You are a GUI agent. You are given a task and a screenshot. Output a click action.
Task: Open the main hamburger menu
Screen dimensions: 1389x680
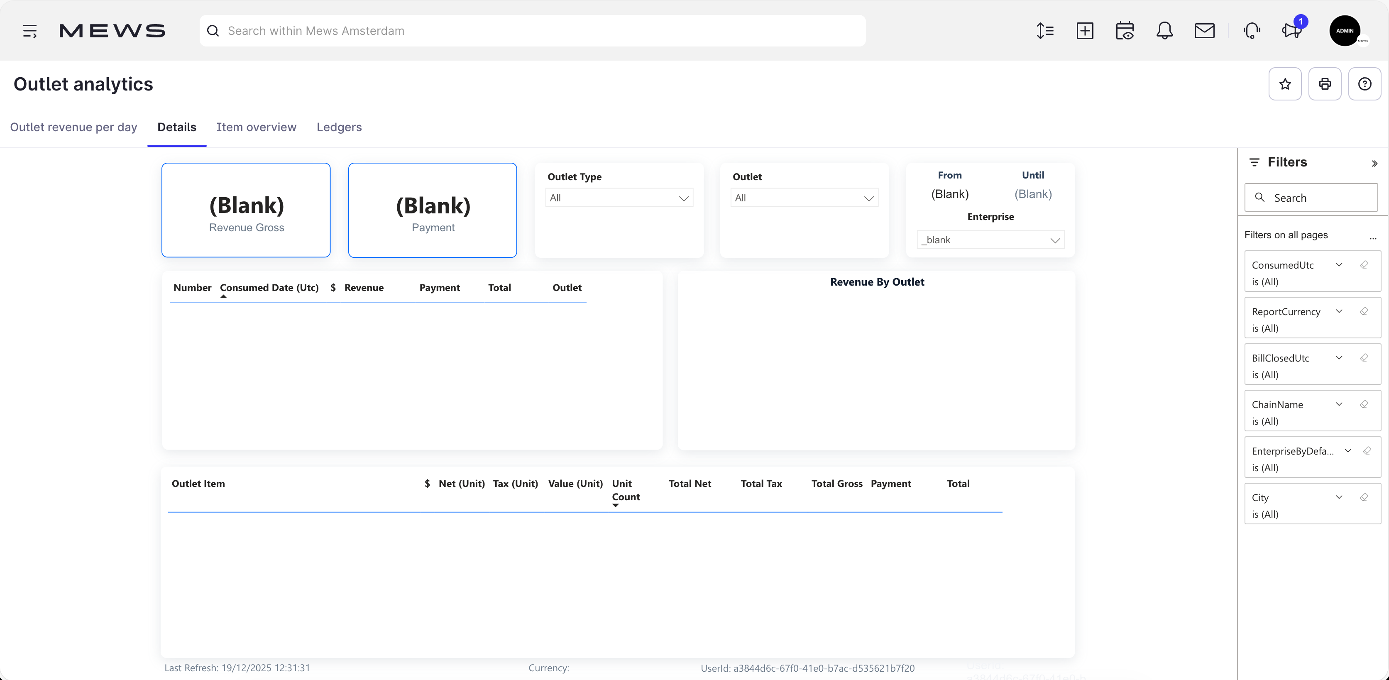(x=29, y=31)
